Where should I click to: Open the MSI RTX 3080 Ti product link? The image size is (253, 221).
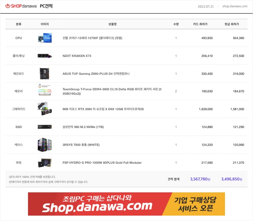click(103, 109)
